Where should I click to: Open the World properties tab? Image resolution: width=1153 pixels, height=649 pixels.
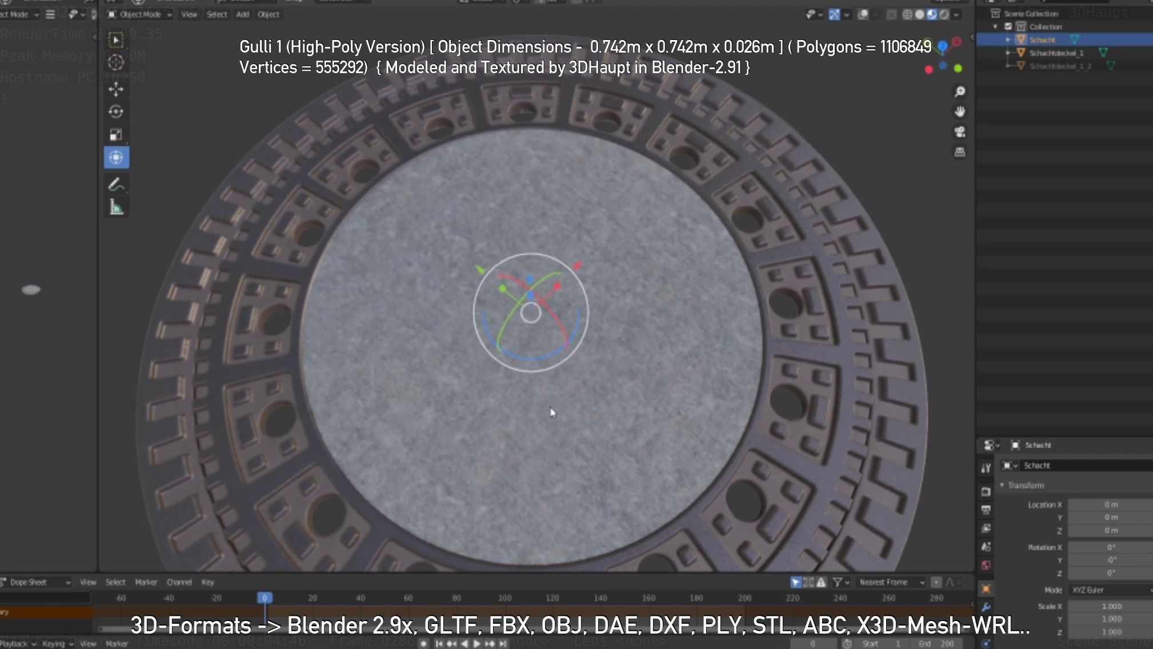986,565
